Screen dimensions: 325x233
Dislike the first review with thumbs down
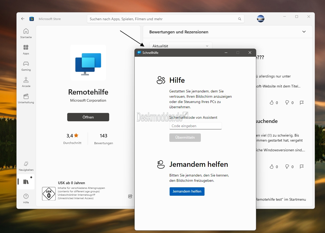[x=287, y=103]
